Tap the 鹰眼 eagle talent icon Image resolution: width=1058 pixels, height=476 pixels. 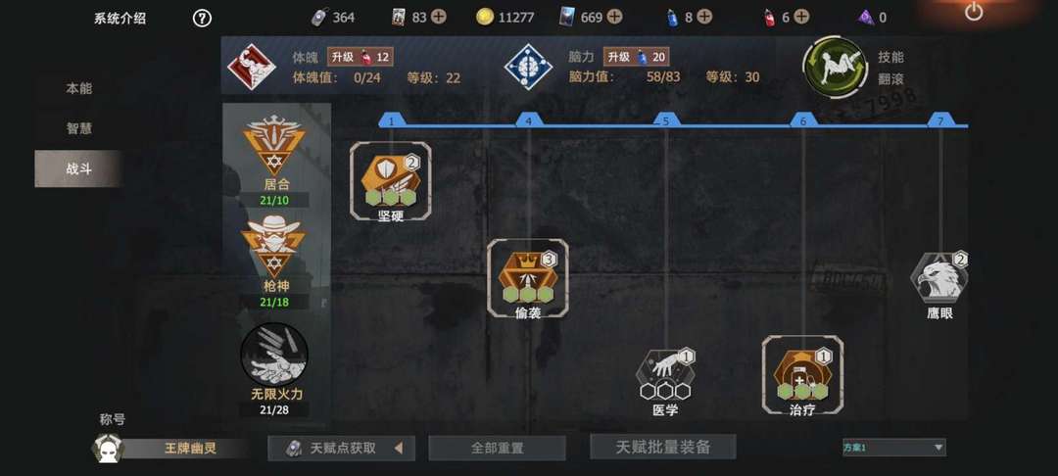point(939,277)
